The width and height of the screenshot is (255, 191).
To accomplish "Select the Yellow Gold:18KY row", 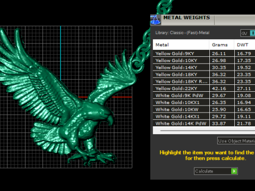I will [204, 74].
